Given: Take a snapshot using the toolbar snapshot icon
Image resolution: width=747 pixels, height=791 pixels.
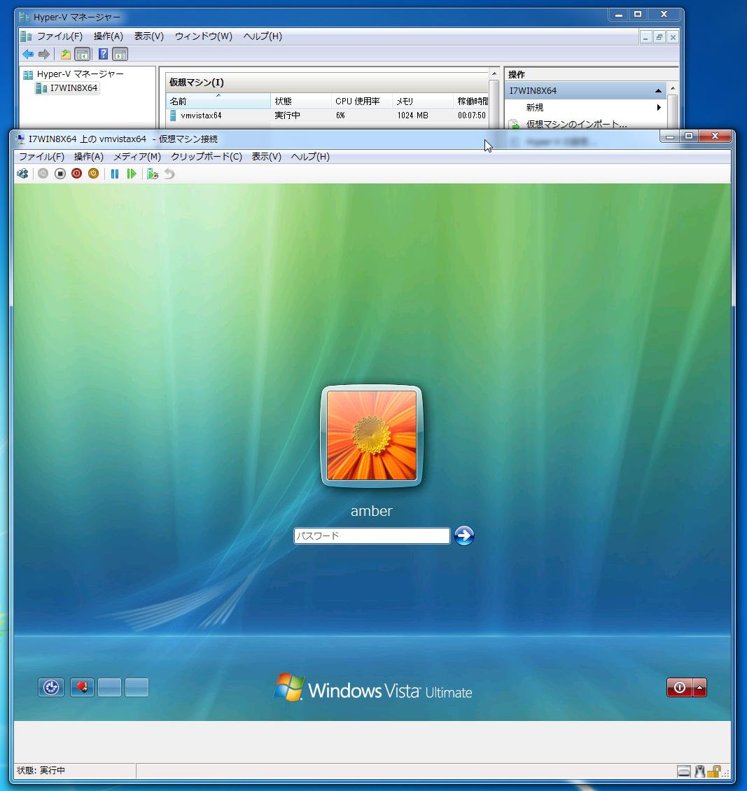Looking at the screenshot, I should click(x=153, y=174).
